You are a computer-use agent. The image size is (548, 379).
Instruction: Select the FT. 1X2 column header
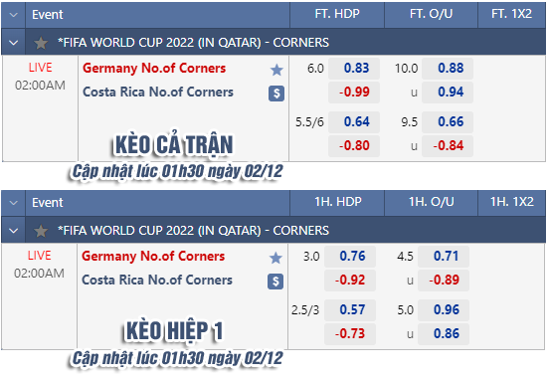tap(511, 14)
